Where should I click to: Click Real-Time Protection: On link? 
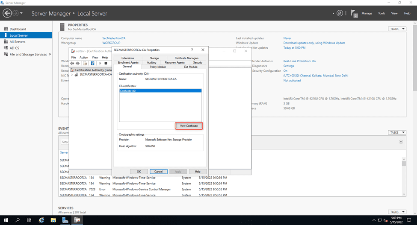coord(299,61)
